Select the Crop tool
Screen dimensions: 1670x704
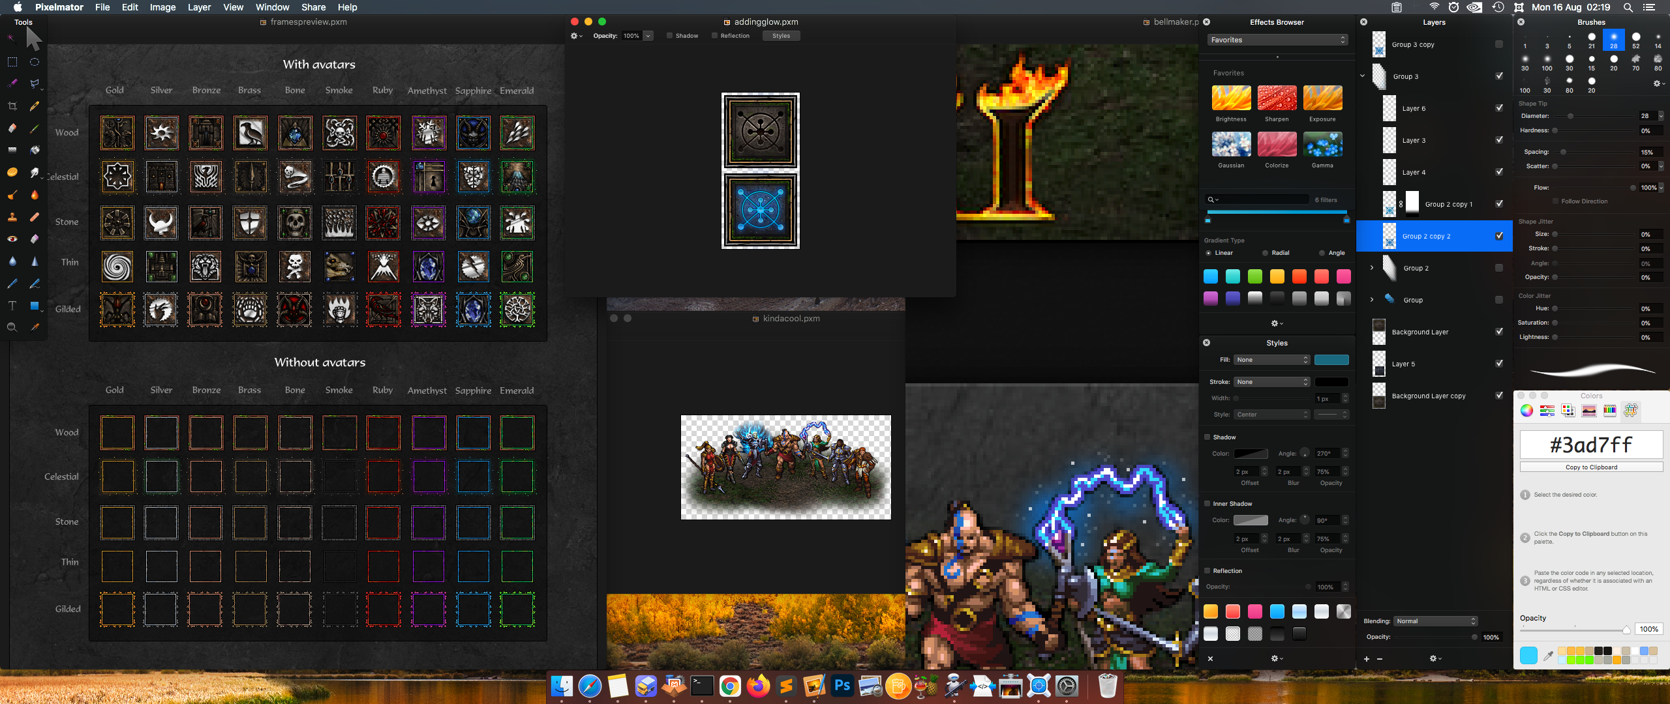(12, 106)
